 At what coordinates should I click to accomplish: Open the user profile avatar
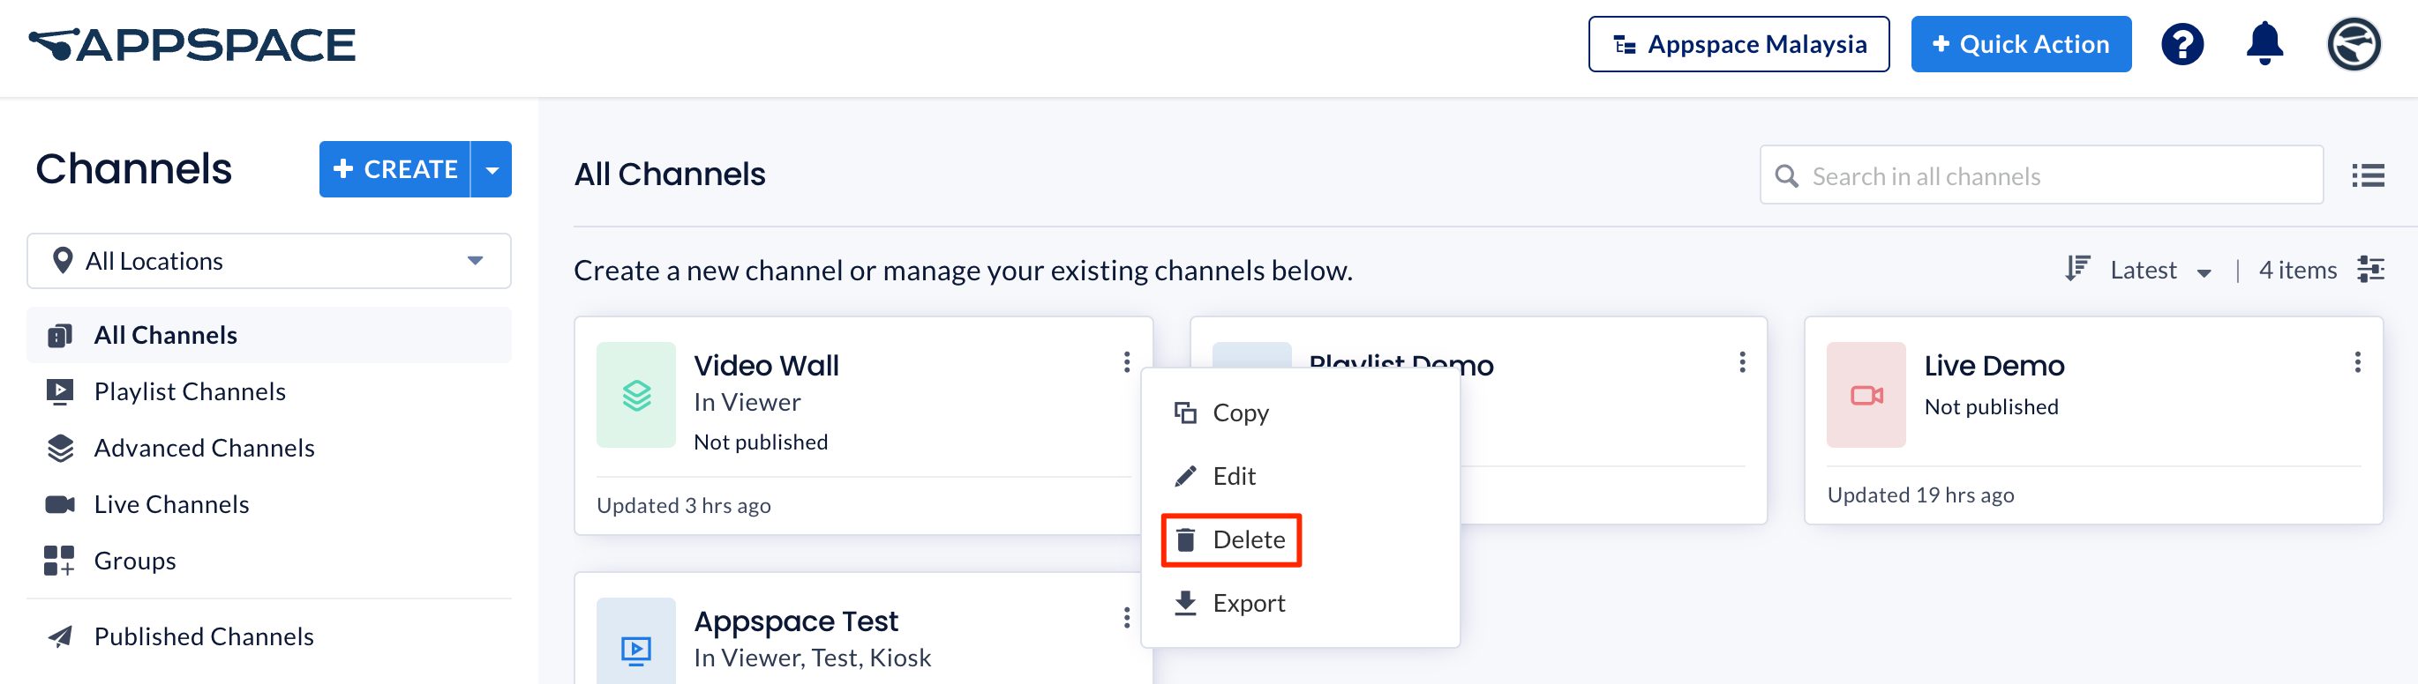point(2354,44)
